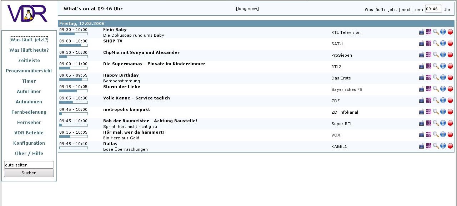Open the channel schedule grid for RTL Television
Screen dimensions: 457x206
point(429,32)
